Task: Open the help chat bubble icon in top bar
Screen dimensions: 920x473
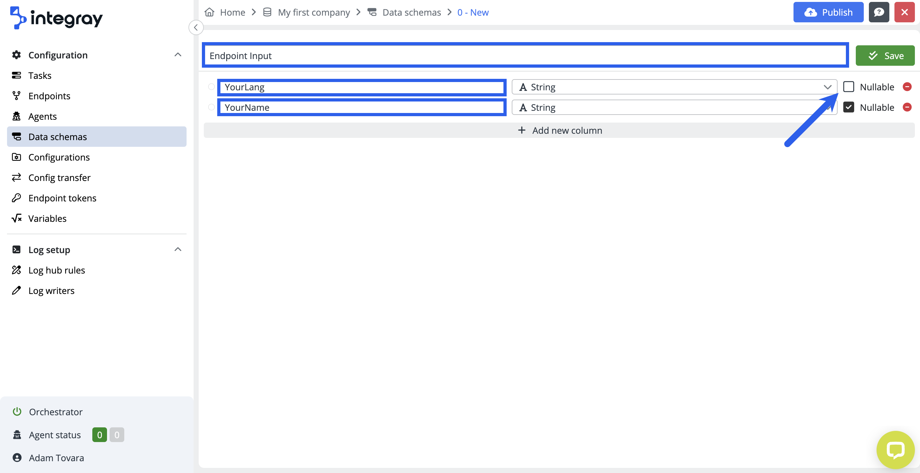Action: tap(878, 12)
